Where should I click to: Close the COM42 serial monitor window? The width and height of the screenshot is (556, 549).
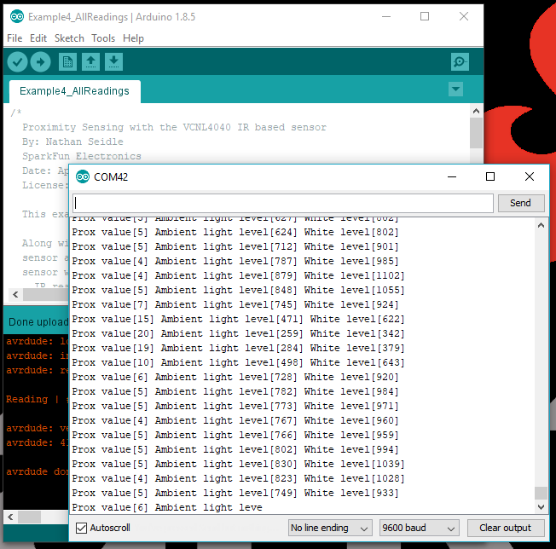[530, 176]
